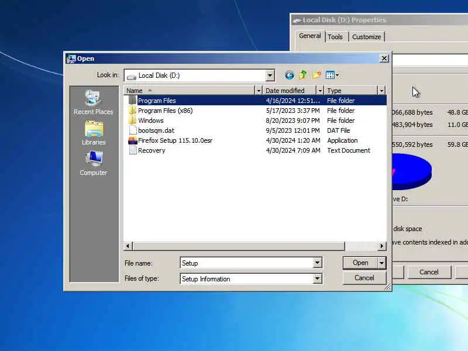Open Recent Places in sidebar
Viewport: 468px width, 351px height.
point(94,102)
